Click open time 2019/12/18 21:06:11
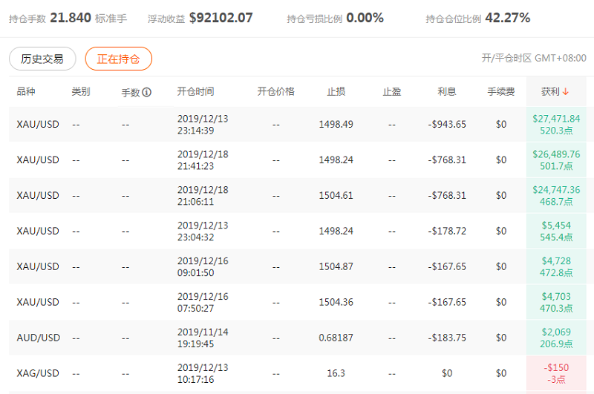The width and height of the screenshot is (594, 394). 203,196
